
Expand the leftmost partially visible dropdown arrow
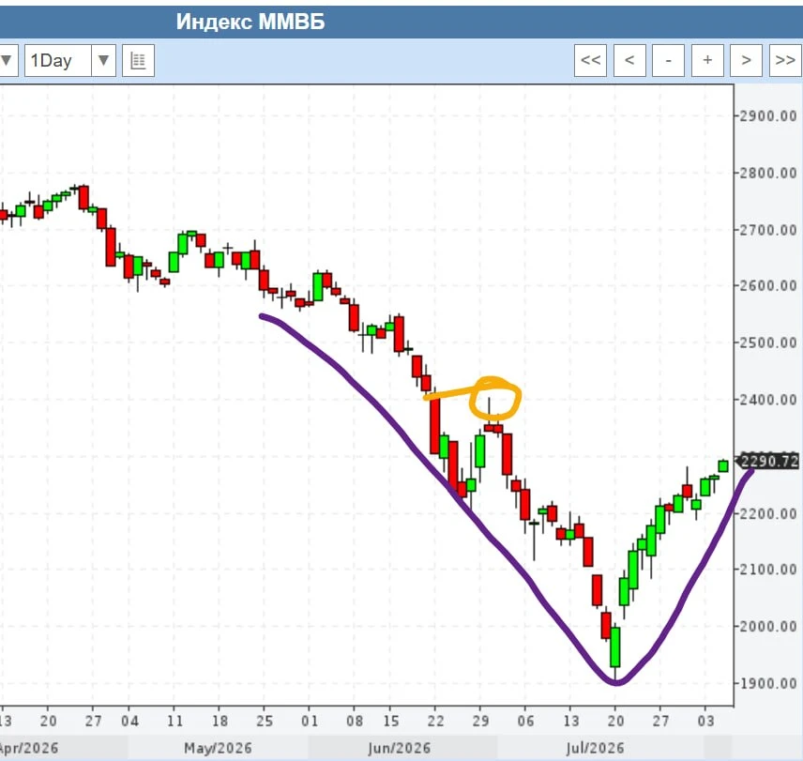(8, 60)
